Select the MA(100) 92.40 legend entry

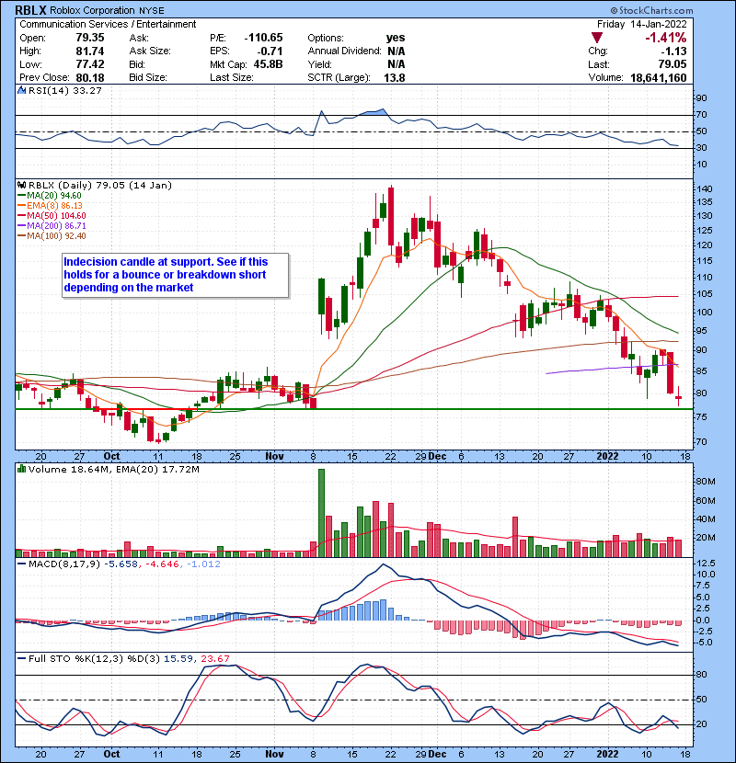pyautogui.click(x=52, y=236)
